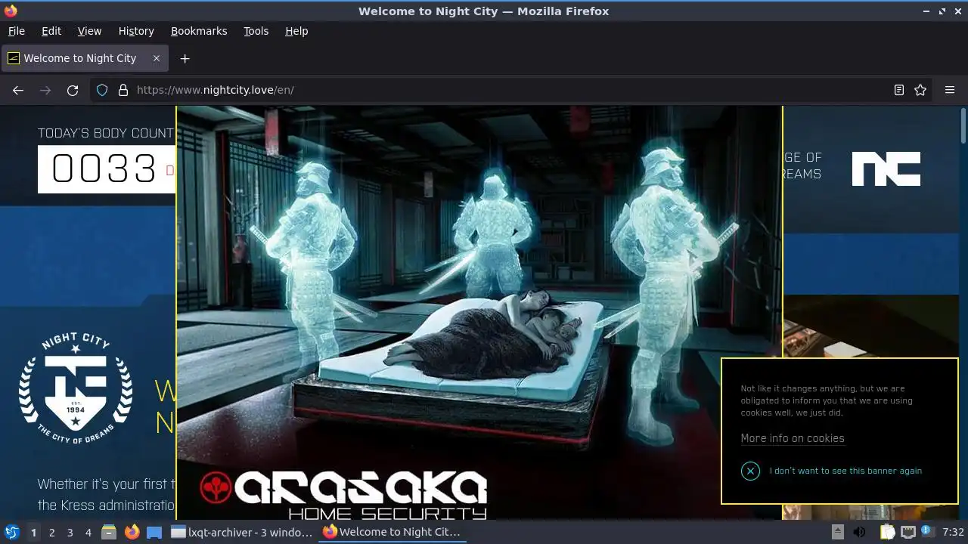Go back using the back arrow
The height and width of the screenshot is (544, 968).
[18, 90]
